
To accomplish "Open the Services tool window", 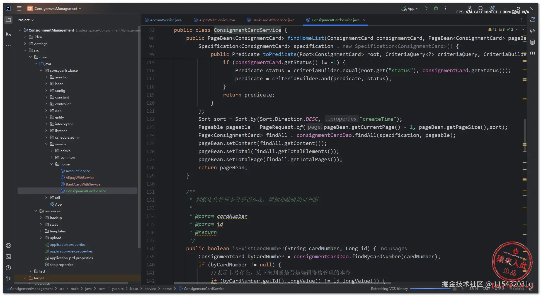I will click(x=8, y=246).
